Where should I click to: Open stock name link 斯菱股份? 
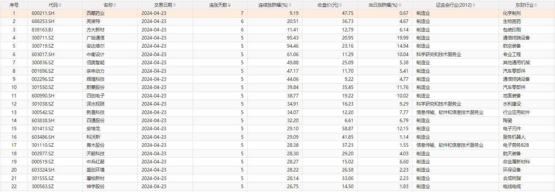(95, 87)
